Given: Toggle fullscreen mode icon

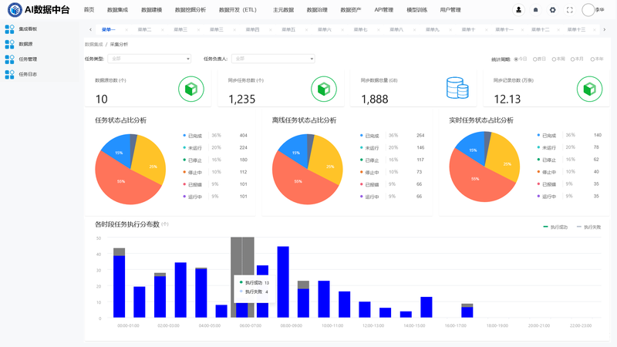Looking at the screenshot, I should click(x=569, y=10).
